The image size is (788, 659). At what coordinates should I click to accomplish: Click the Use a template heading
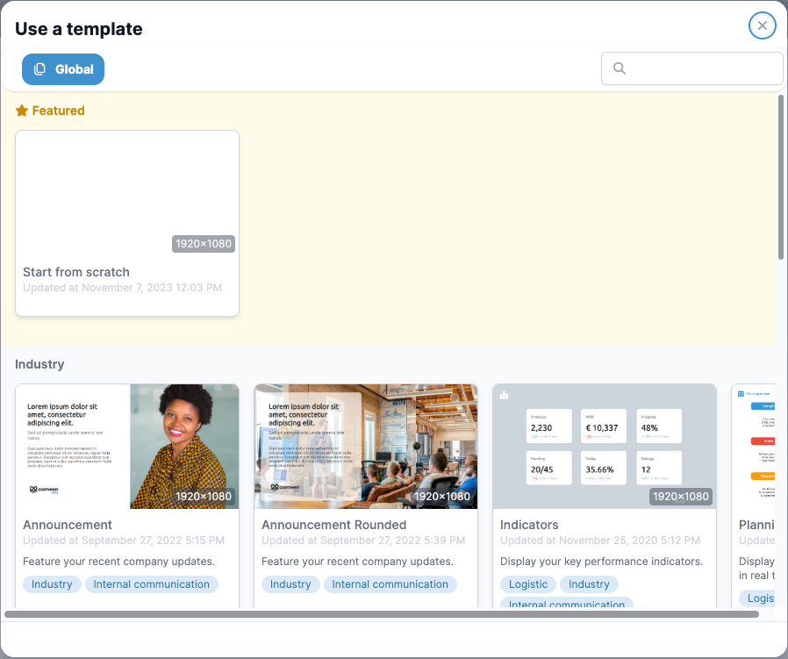tap(79, 29)
